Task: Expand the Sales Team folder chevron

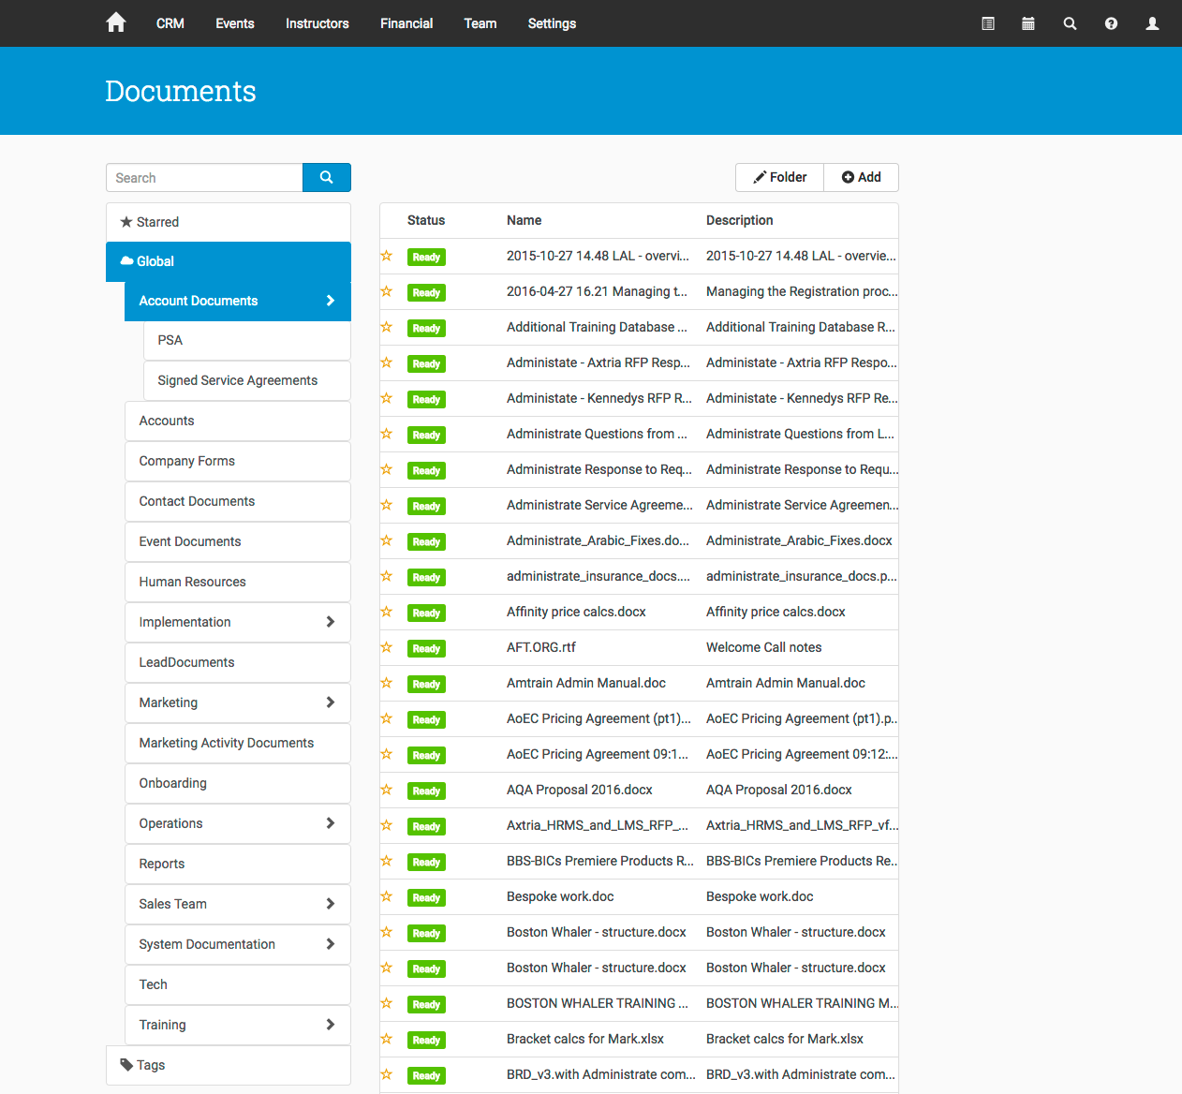Action: coord(330,904)
